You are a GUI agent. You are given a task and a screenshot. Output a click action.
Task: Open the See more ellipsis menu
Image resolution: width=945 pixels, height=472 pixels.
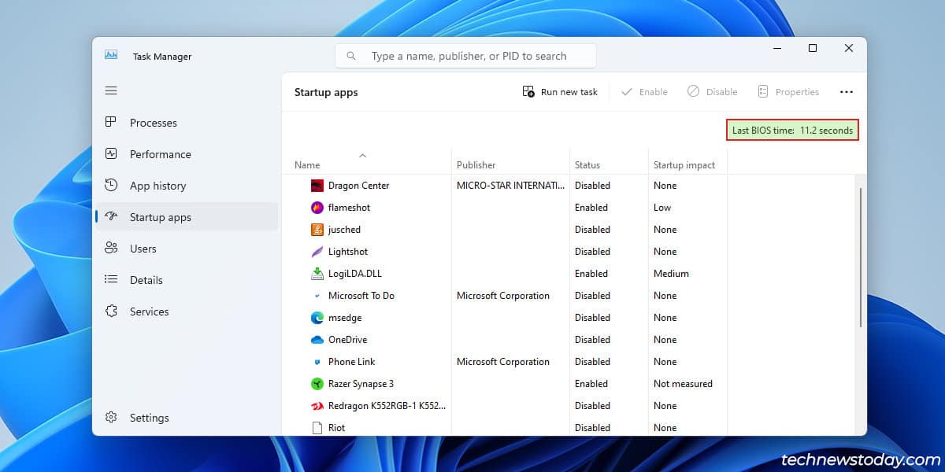point(846,91)
